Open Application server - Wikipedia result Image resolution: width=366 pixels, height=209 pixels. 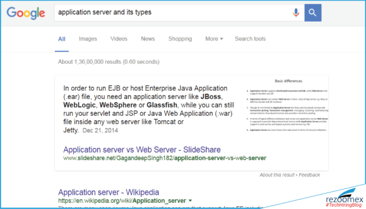coord(109,192)
